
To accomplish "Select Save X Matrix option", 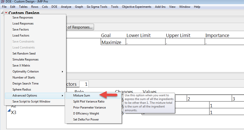I will 35,65.
